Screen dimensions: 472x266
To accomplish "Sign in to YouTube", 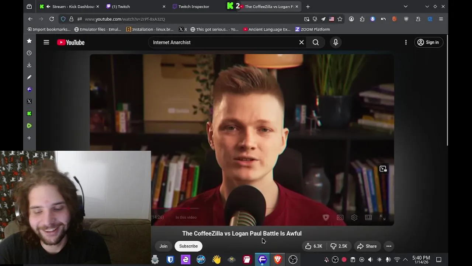I will 428,42.
